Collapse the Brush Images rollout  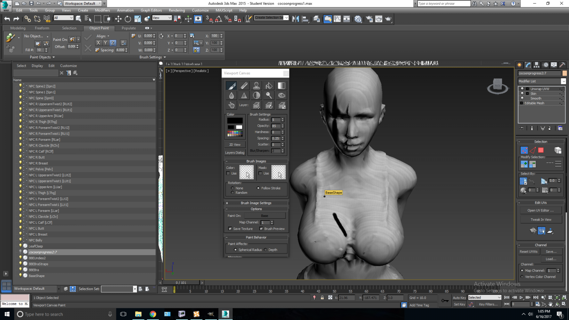point(256,161)
